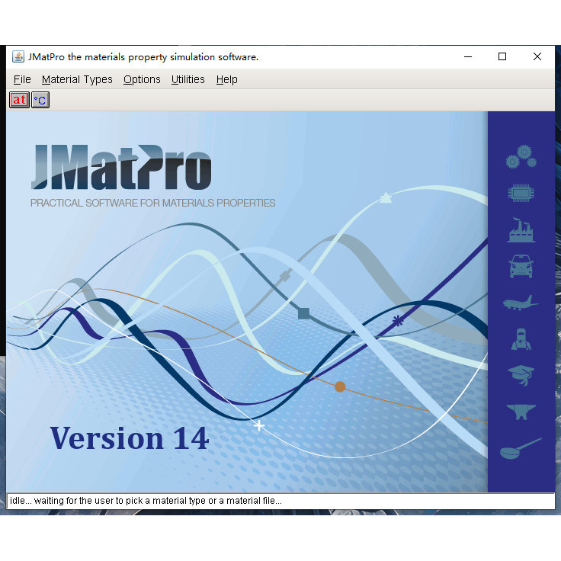The image size is (561, 561).
Task: Open the Help menu
Action: (x=227, y=79)
